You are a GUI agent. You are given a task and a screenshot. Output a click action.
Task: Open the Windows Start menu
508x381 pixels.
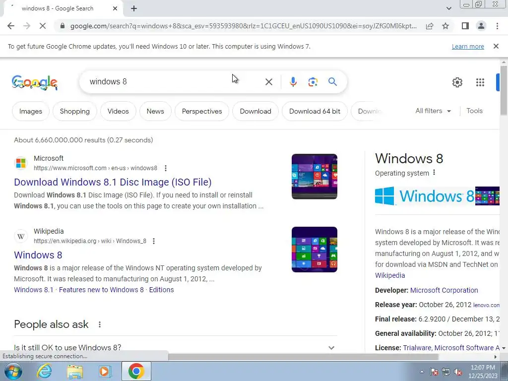click(x=13, y=371)
